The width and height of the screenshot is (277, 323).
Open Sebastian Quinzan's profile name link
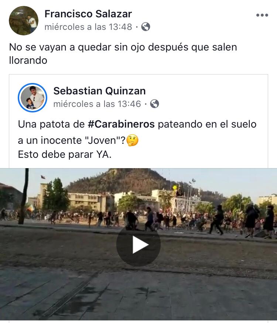[x=99, y=91]
